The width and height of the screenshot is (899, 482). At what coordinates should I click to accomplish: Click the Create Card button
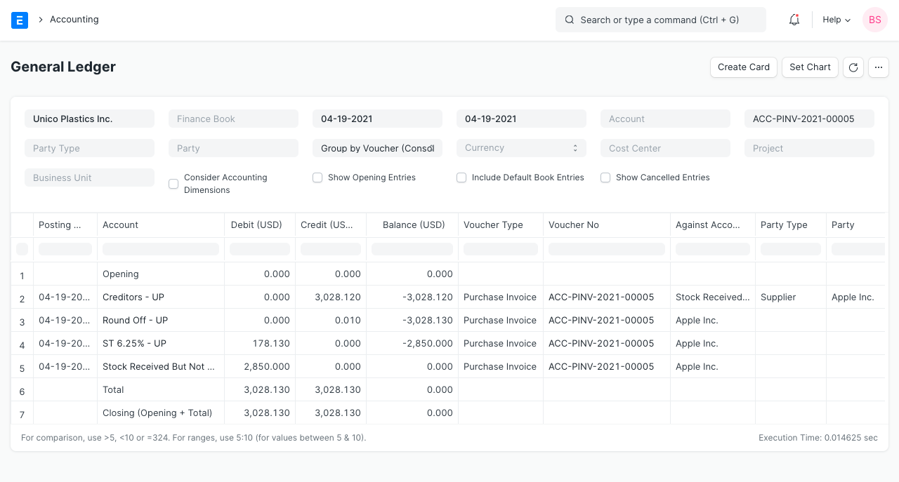pyautogui.click(x=743, y=67)
